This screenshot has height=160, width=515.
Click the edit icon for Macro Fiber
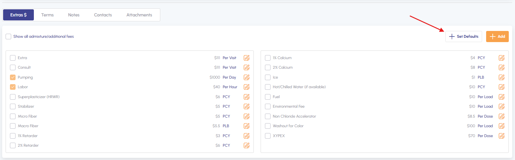pyautogui.click(x=247, y=126)
